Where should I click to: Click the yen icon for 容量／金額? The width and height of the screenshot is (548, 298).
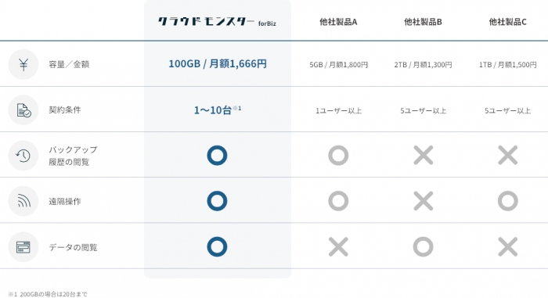[23, 65]
